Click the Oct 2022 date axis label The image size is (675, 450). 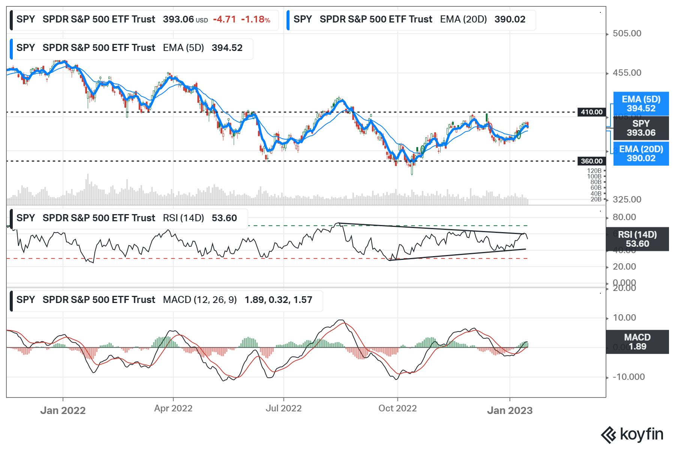(x=397, y=408)
